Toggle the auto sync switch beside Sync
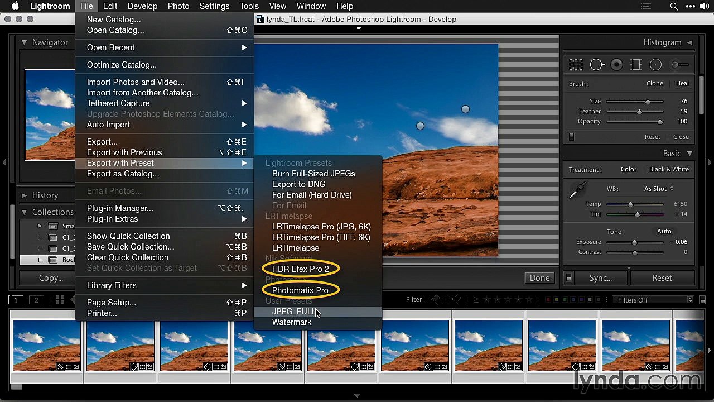Screen dimensions: 714x402 click(x=568, y=277)
